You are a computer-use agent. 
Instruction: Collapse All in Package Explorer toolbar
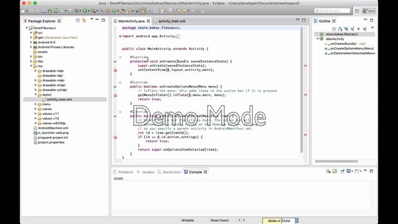point(78,21)
